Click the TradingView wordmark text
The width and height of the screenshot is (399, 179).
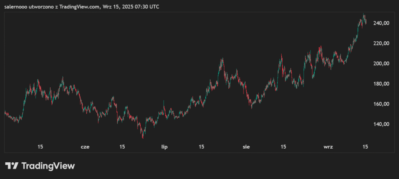click(x=48, y=166)
